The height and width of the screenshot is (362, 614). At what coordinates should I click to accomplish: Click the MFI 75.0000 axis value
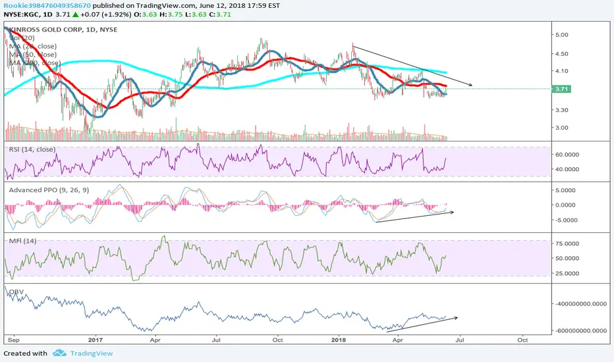(567, 244)
